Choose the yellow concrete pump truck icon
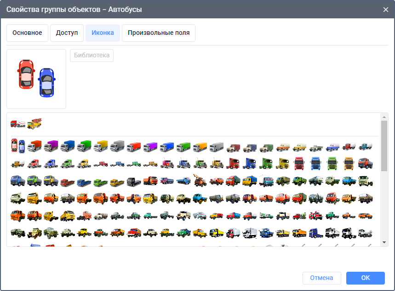This screenshot has height=291, width=395. tap(34, 124)
